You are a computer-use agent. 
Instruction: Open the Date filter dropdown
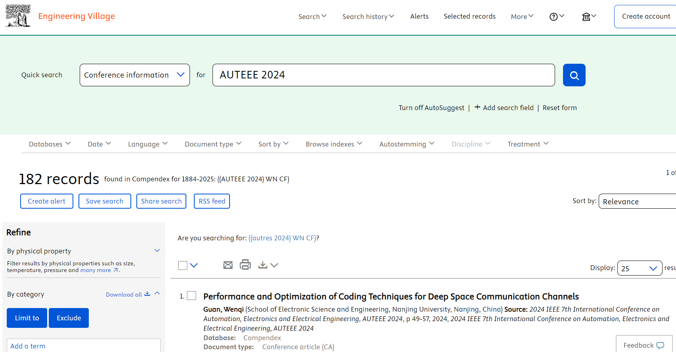[x=99, y=144]
